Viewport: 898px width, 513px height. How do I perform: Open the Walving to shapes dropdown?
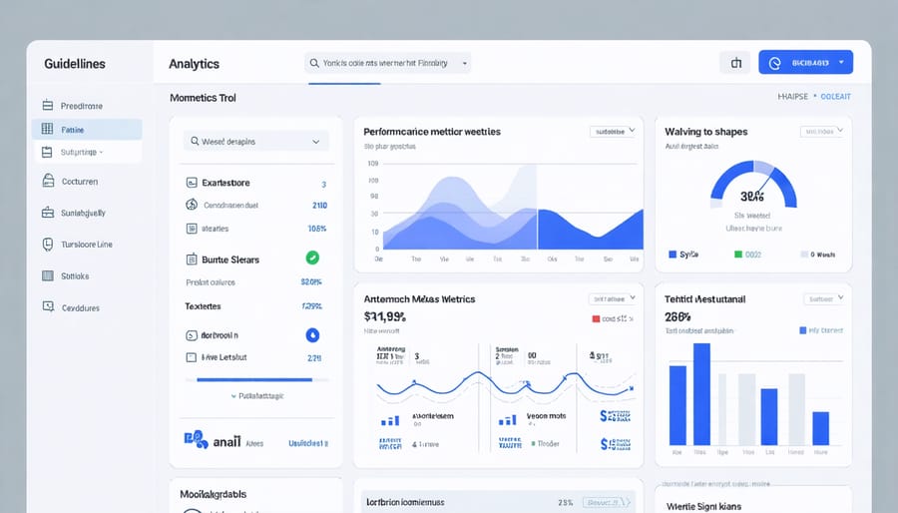pos(822,132)
